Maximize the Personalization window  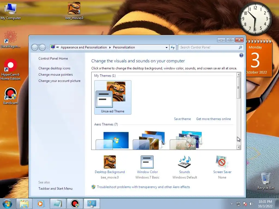click(x=230, y=40)
